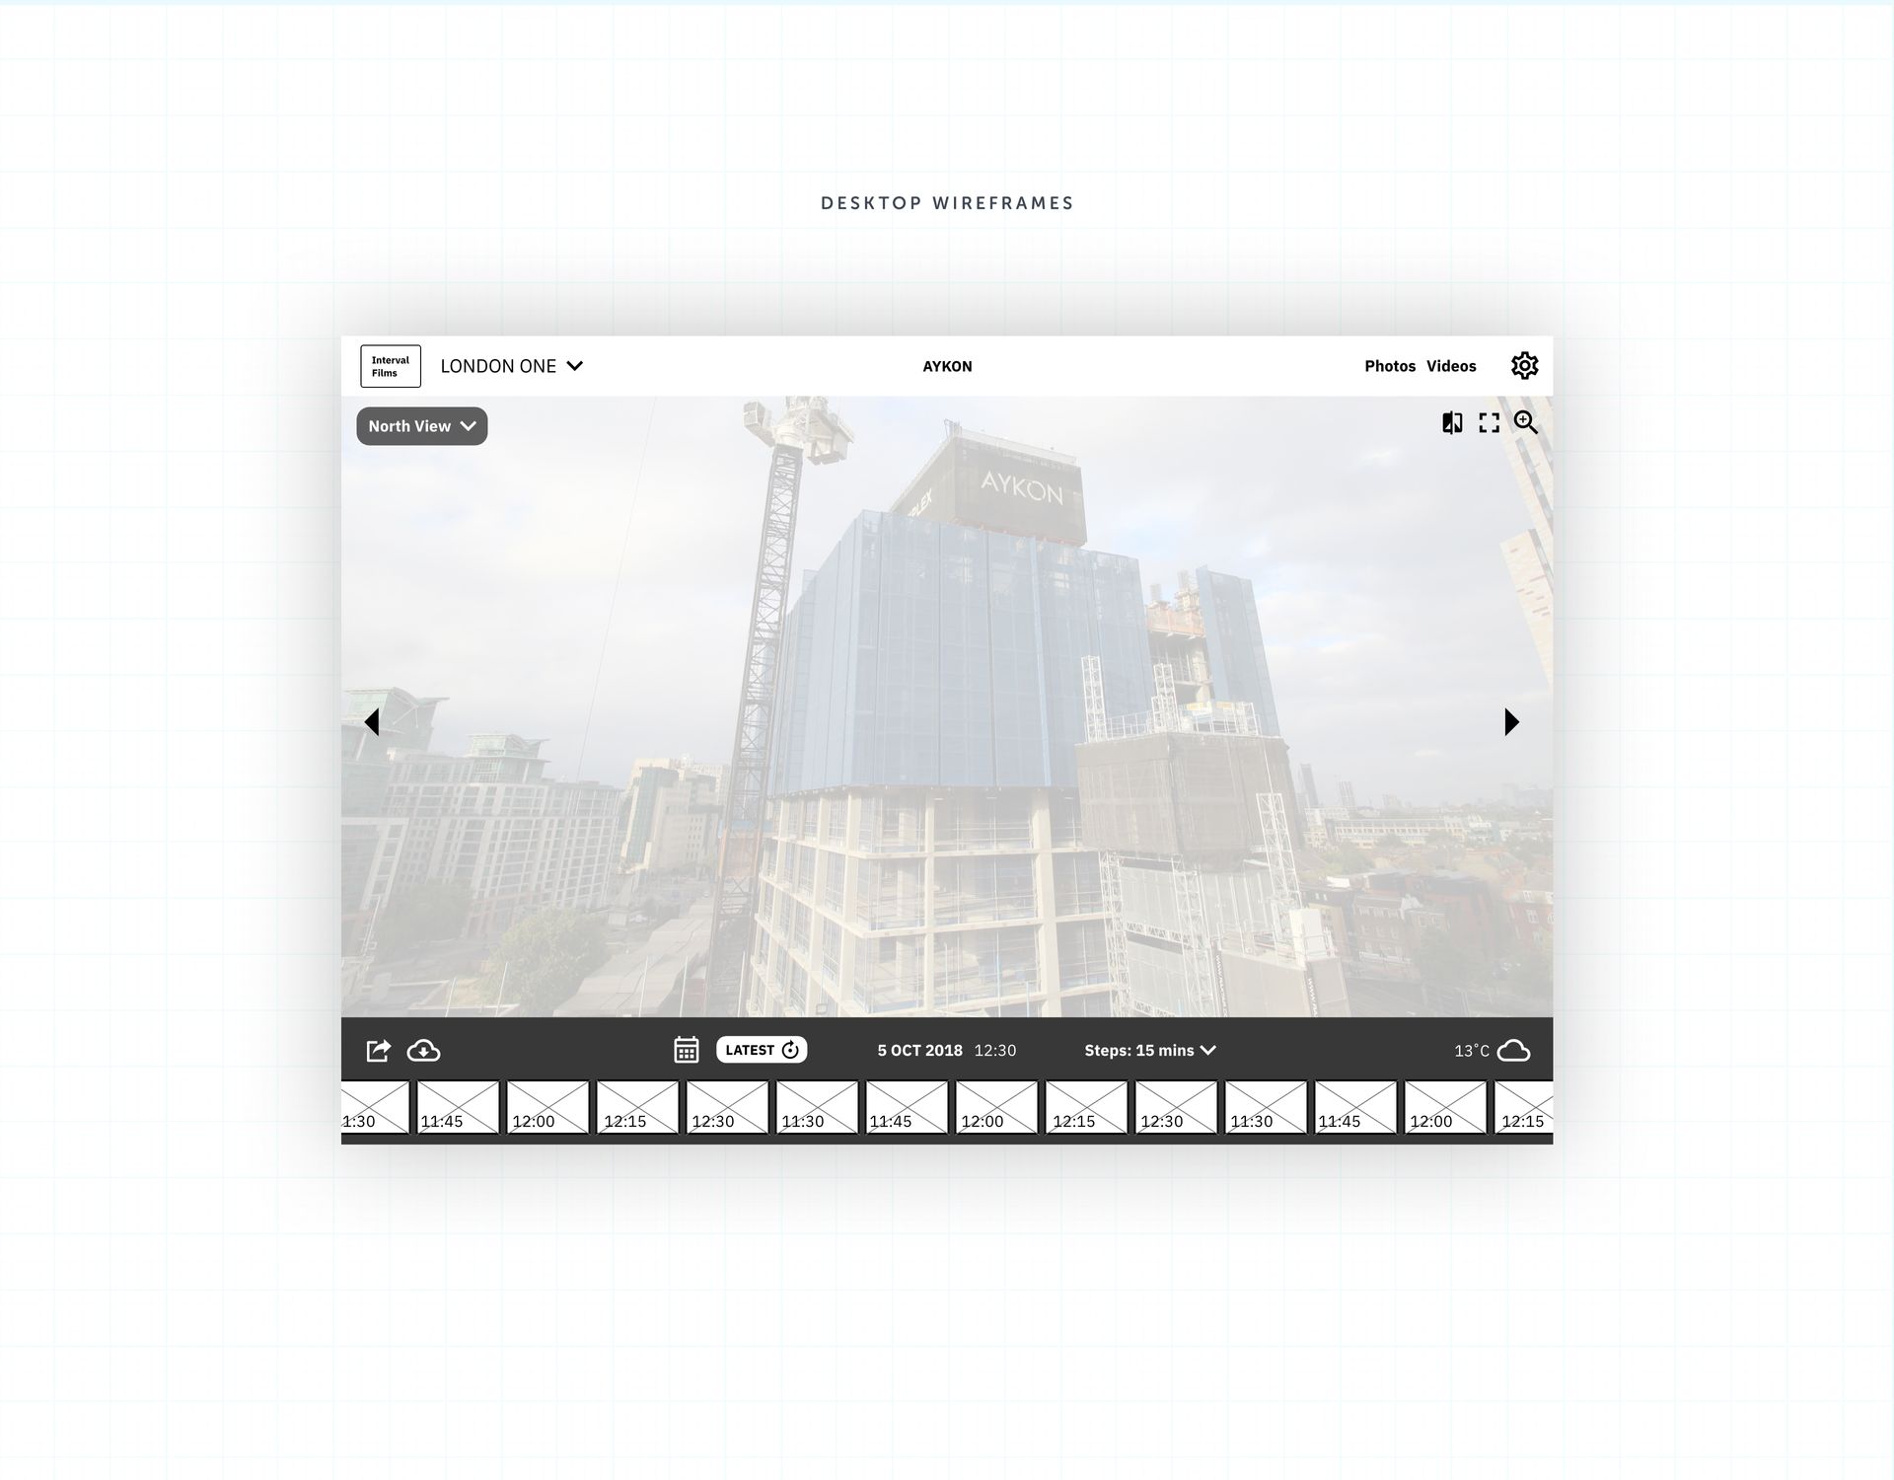
Task: Click the split-view comparison icon
Action: pyautogui.click(x=1451, y=423)
